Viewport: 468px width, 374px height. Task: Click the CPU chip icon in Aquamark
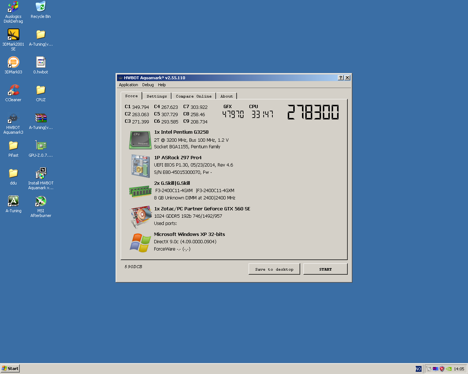tap(140, 140)
